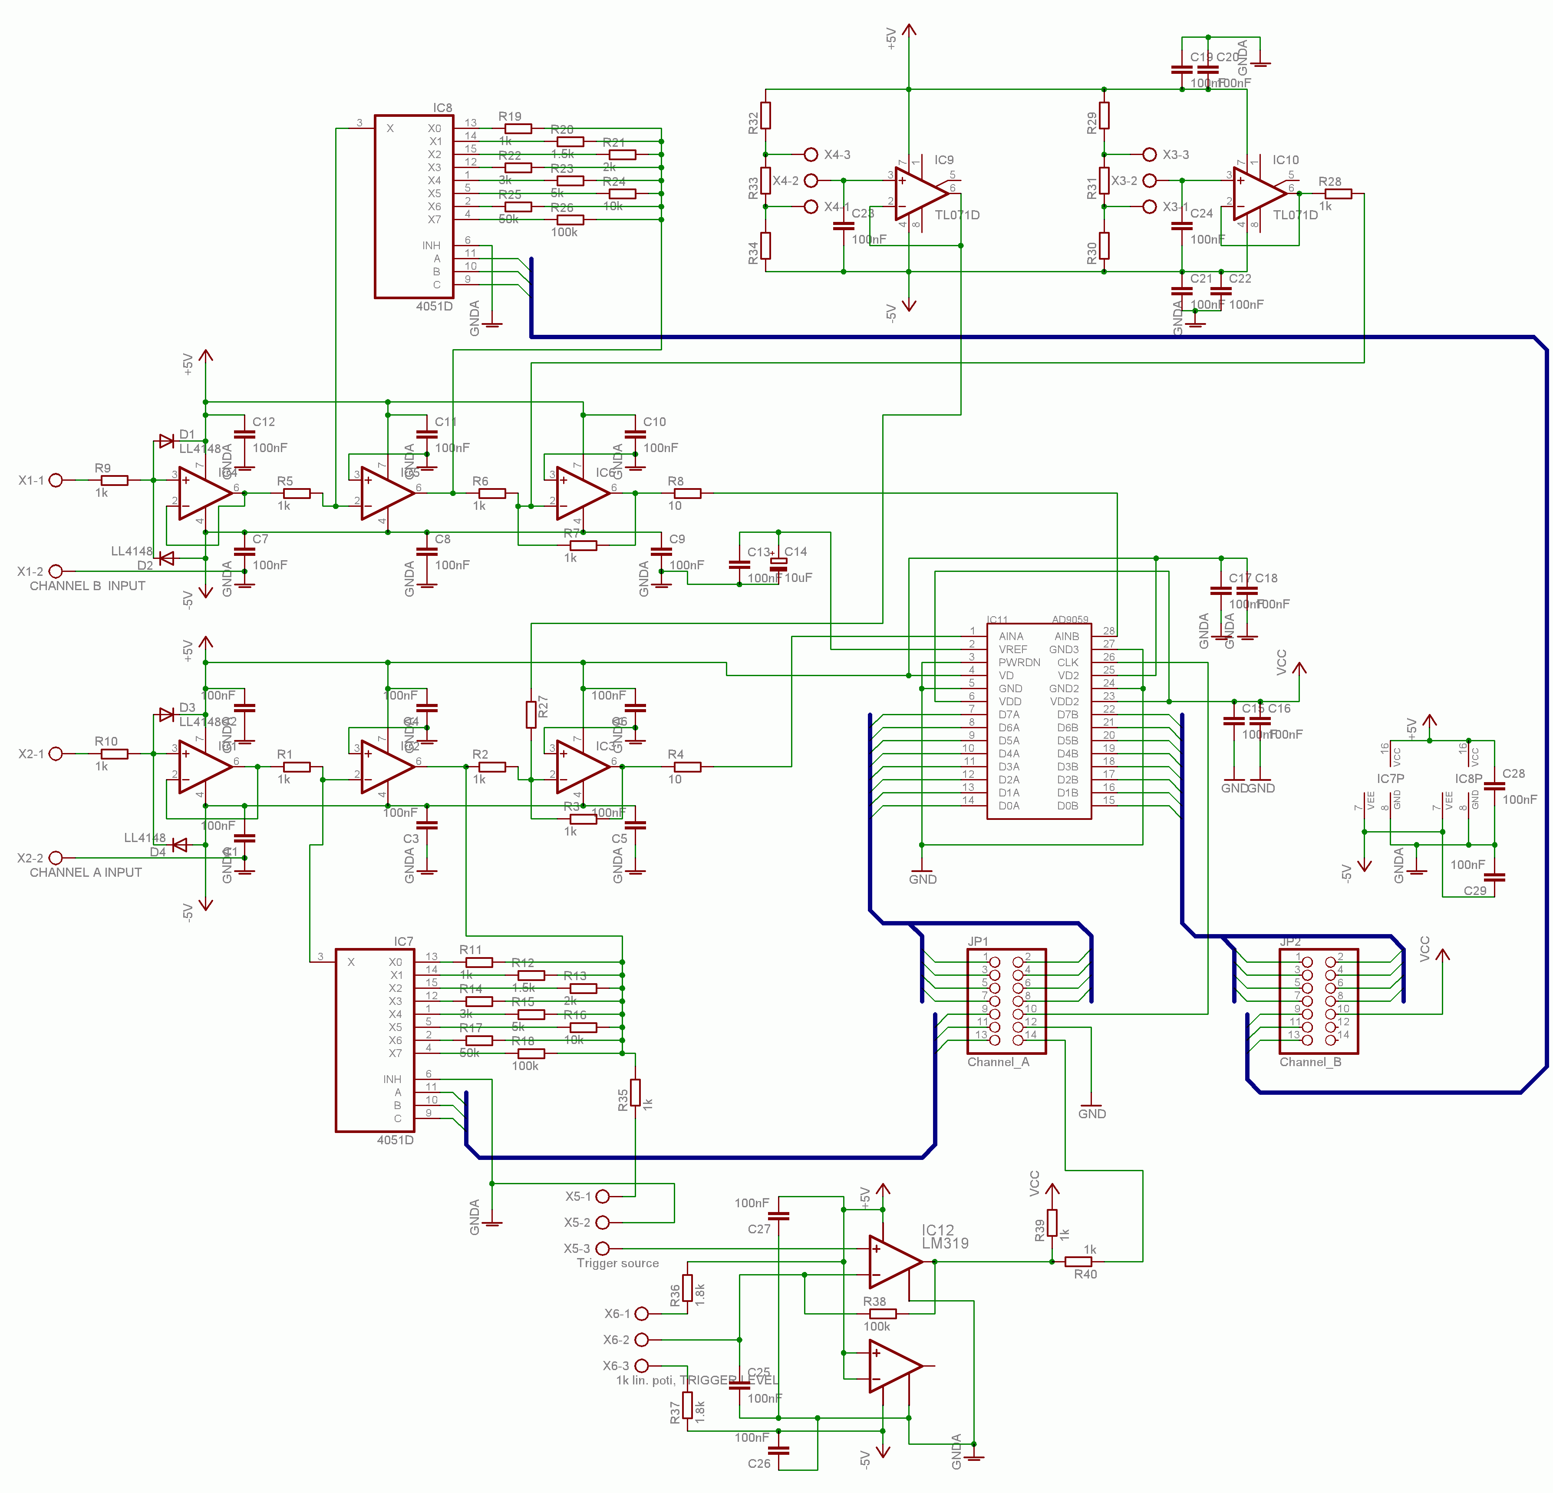This screenshot has width=1553, height=1493.
Task: Select capacitor C14 10uF symbol
Action: (779, 563)
